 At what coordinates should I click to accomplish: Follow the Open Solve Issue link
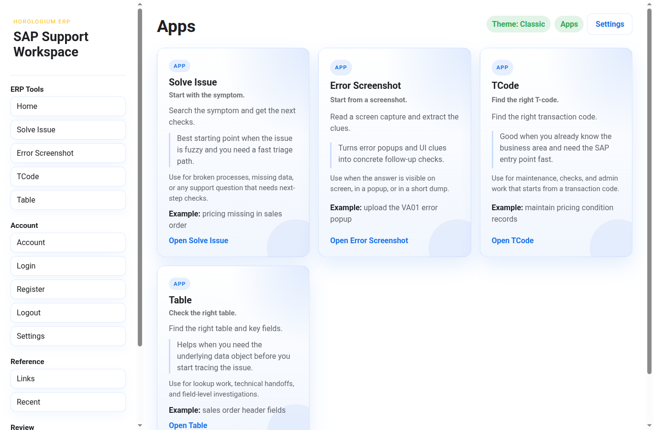(199, 240)
